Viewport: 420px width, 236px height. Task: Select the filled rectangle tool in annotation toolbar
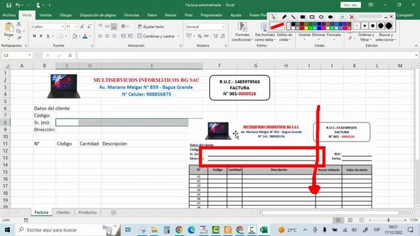303,17
